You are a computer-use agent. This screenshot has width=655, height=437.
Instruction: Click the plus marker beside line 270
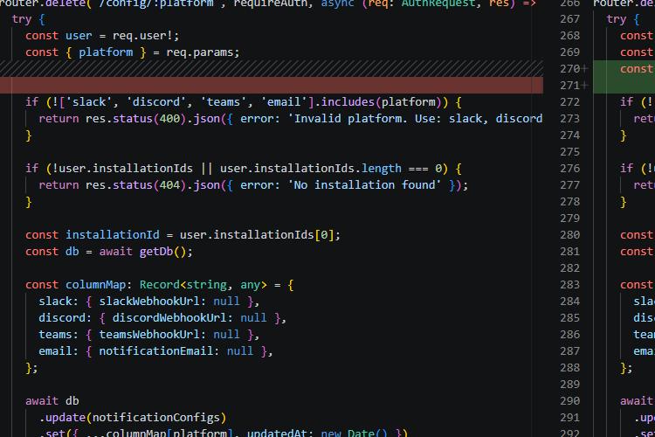coord(584,68)
